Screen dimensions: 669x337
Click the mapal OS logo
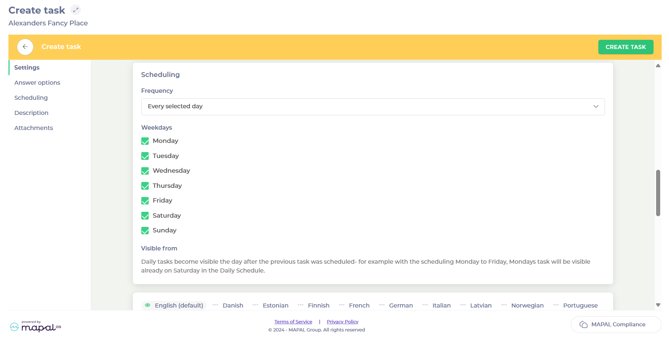pyautogui.click(x=35, y=326)
